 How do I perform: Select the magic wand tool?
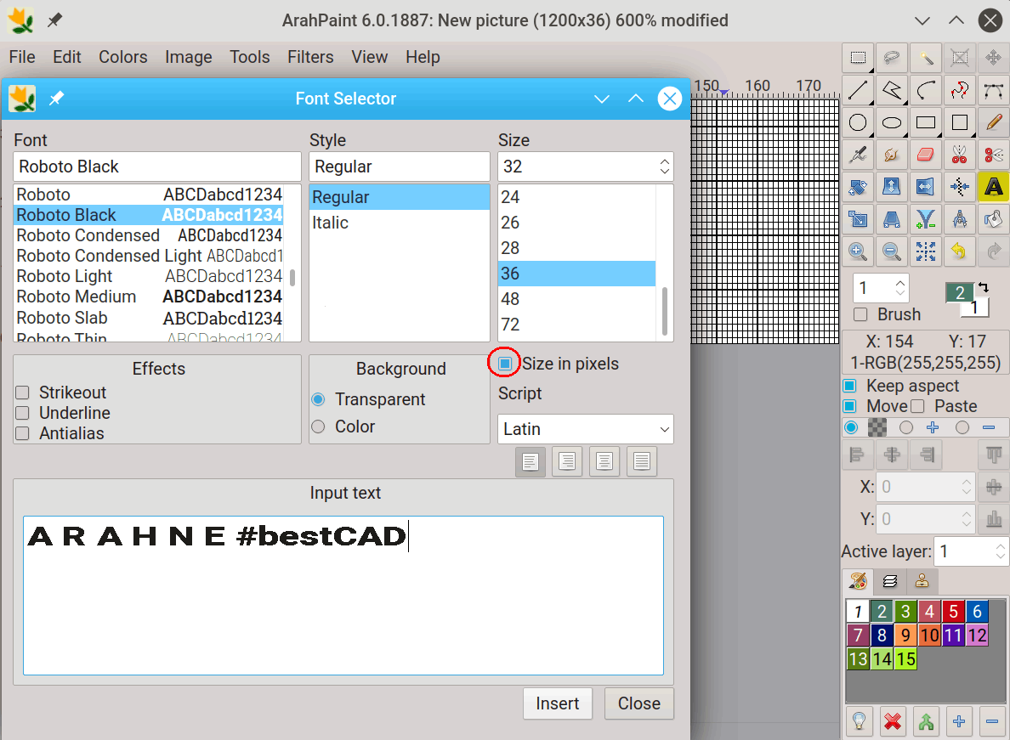[x=926, y=58]
